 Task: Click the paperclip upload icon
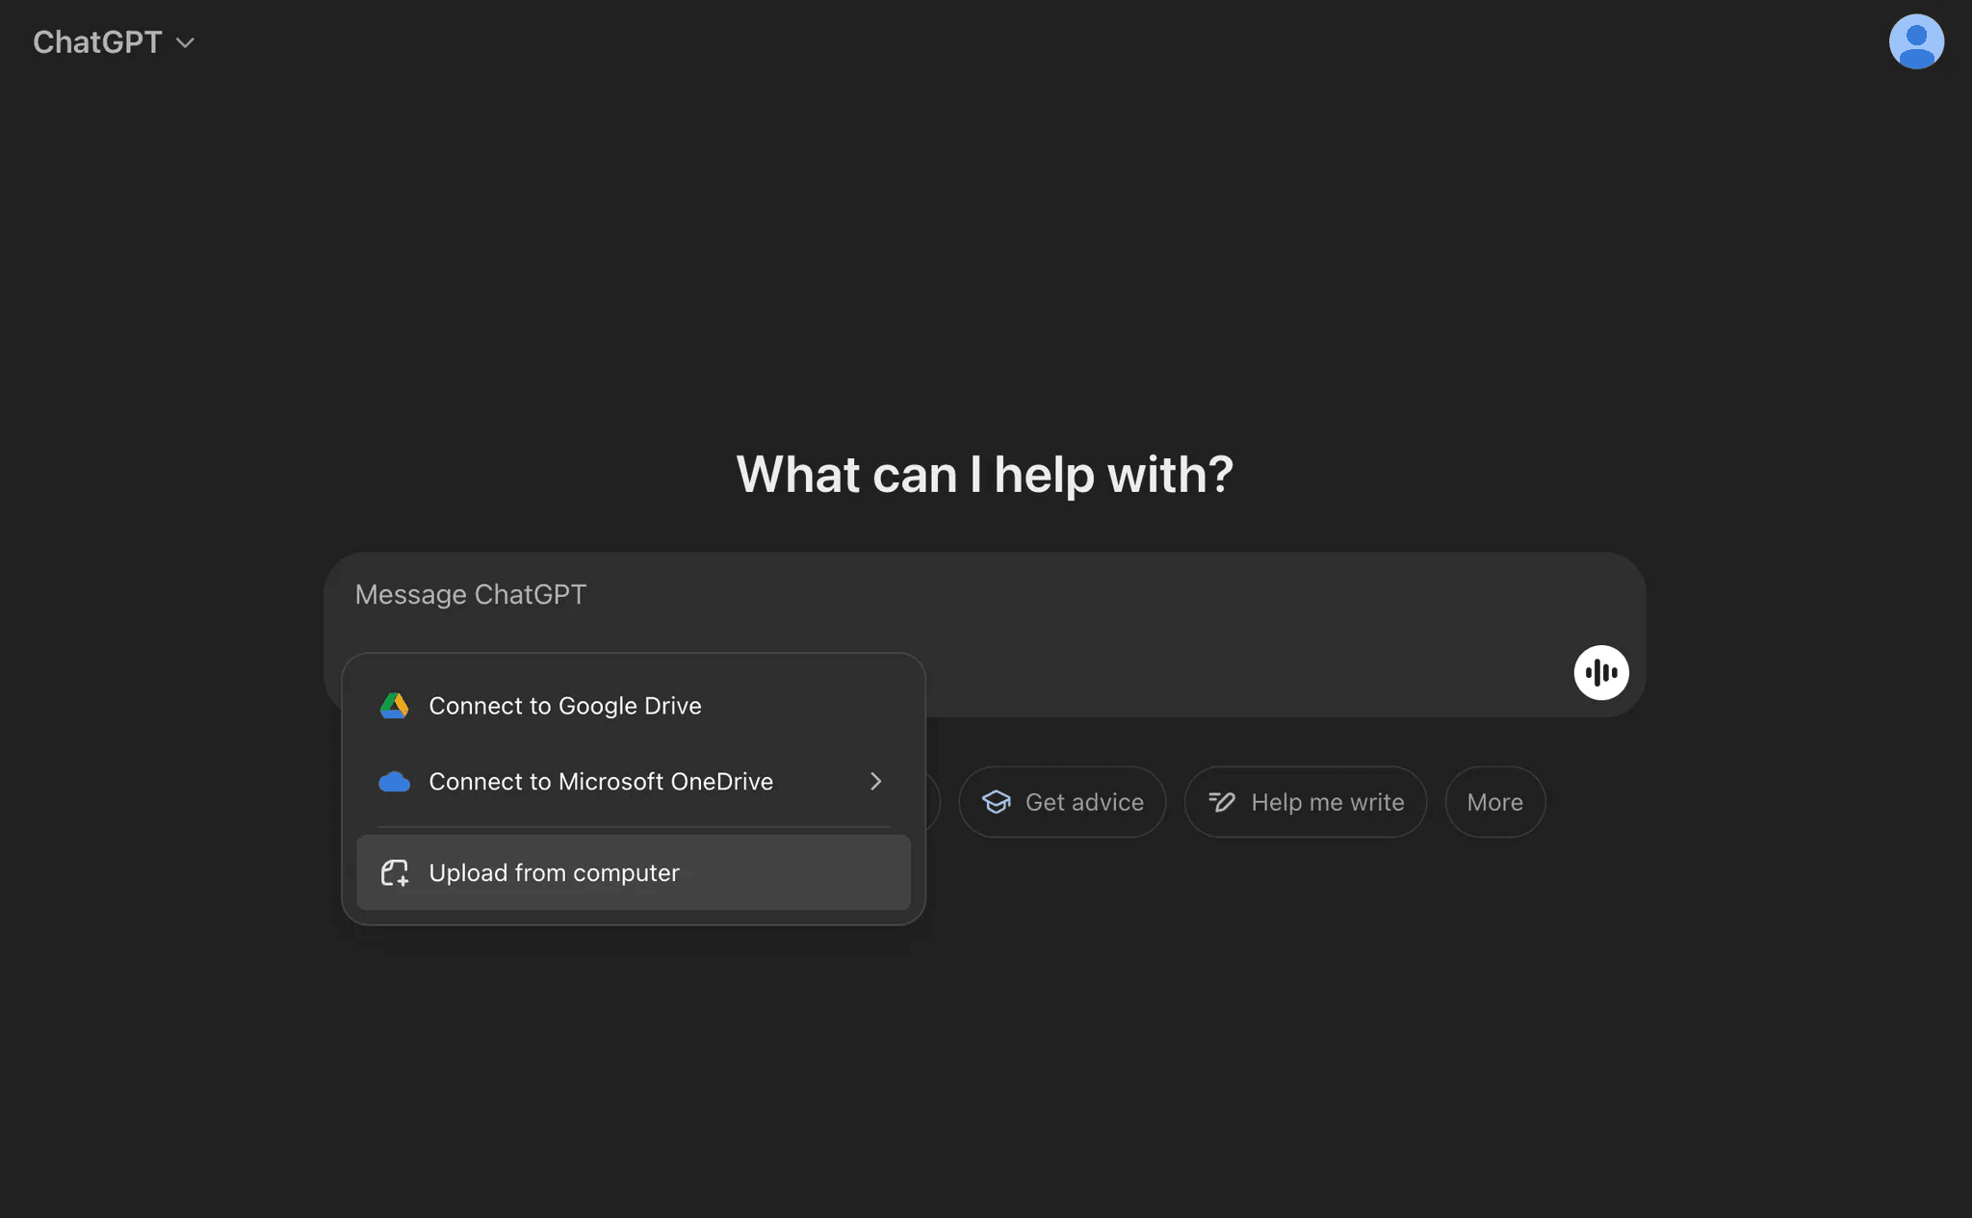tap(394, 872)
